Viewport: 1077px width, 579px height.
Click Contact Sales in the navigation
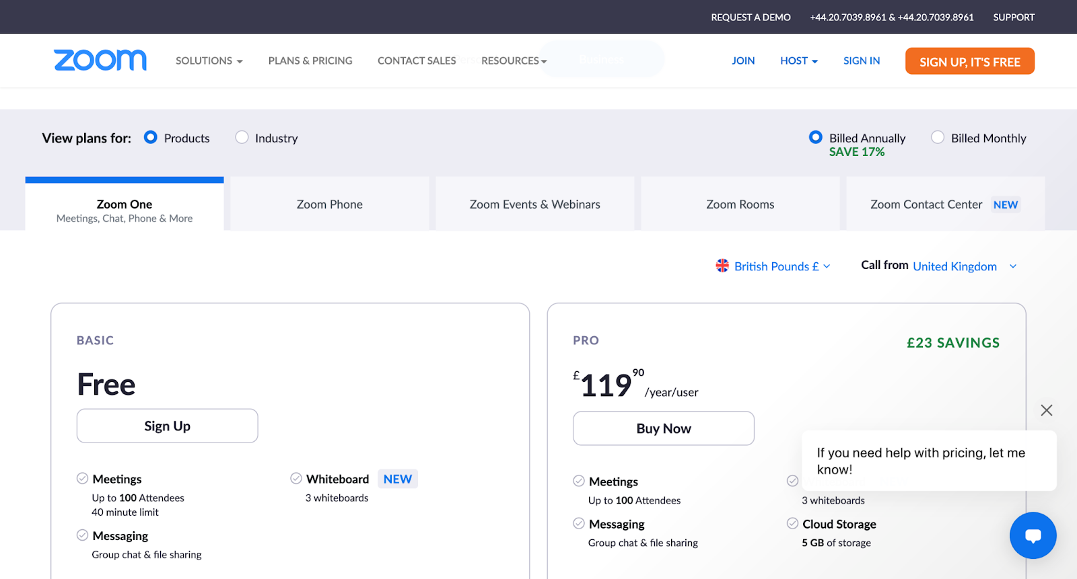point(417,61)
